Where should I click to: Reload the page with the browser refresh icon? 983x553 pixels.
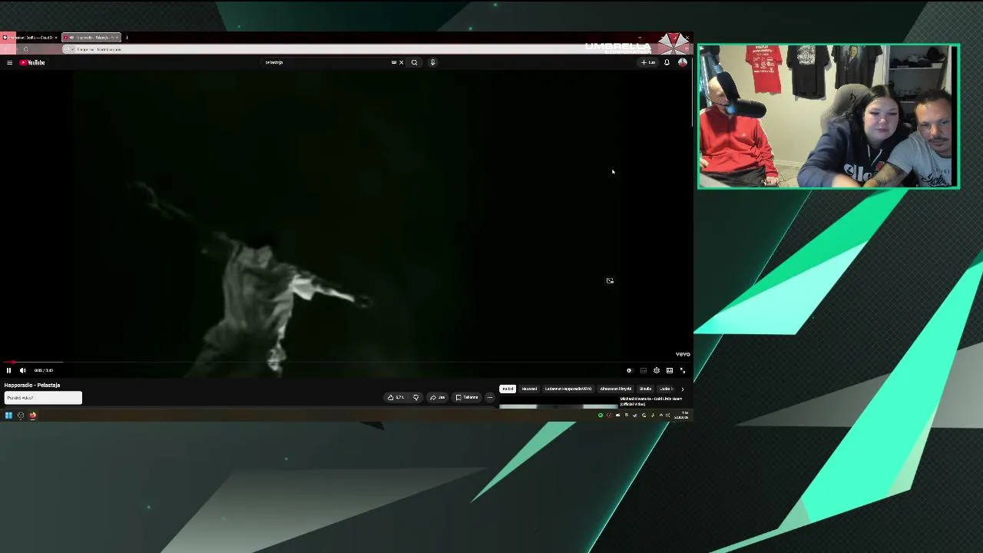(x=25, y=49)
